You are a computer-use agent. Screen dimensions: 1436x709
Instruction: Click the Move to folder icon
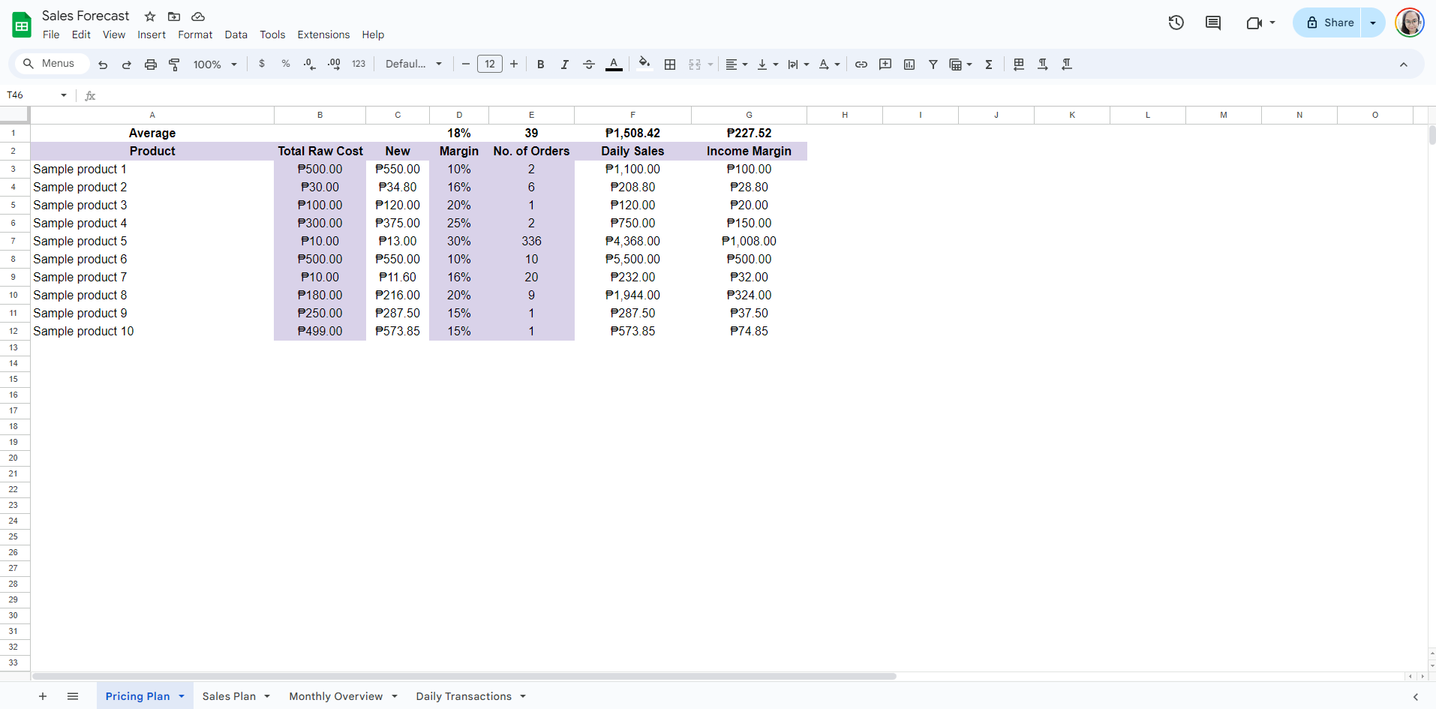point(174,17)
